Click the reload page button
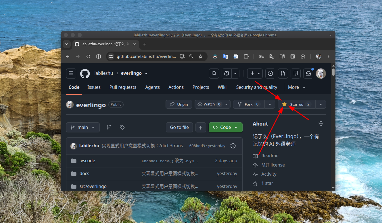 click(x=88, y=56)
